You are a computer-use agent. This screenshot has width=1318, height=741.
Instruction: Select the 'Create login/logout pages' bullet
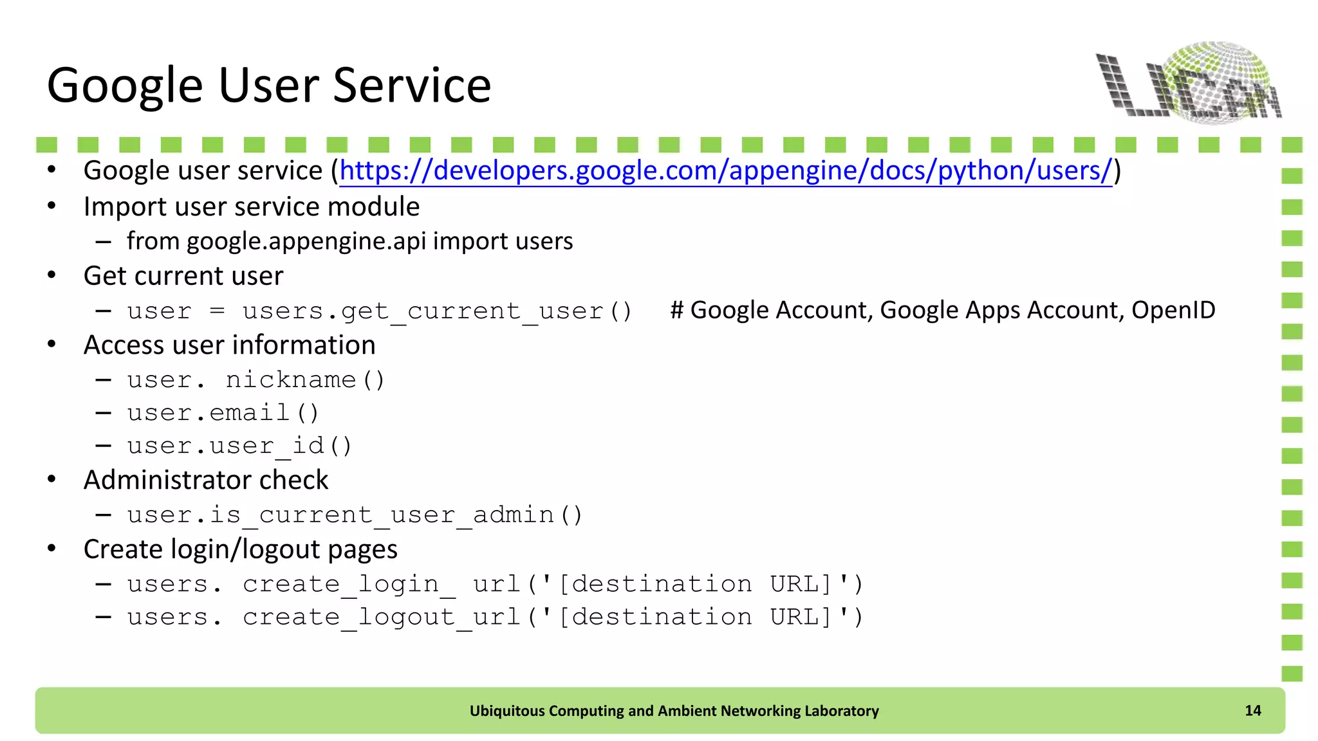241,549
